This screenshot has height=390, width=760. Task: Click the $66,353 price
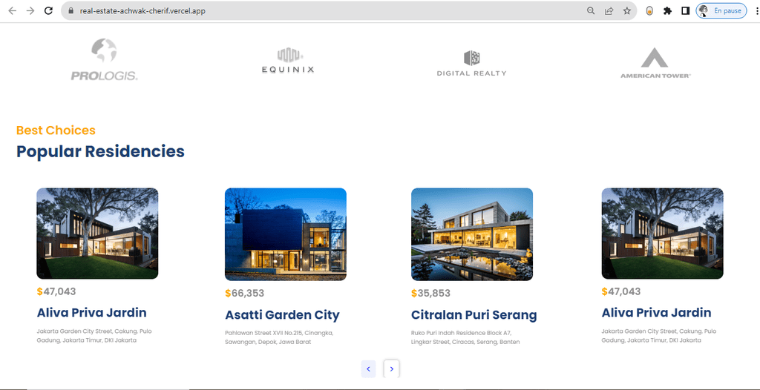[245, 293]
